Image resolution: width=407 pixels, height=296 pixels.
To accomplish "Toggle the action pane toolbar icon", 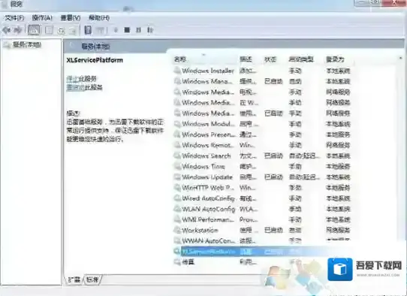I will pos(101,30).
